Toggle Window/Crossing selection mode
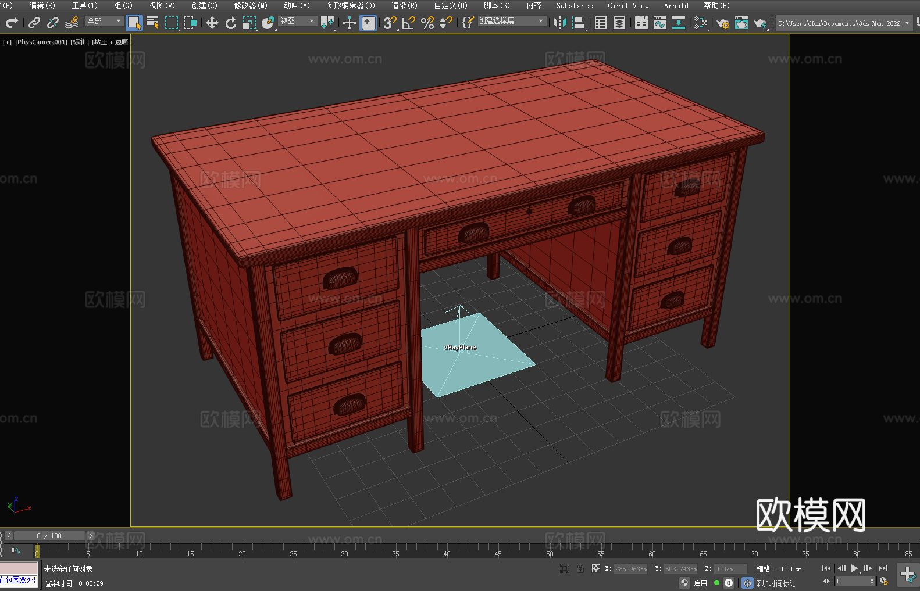 pyautogui.click(x=190, y=23)
